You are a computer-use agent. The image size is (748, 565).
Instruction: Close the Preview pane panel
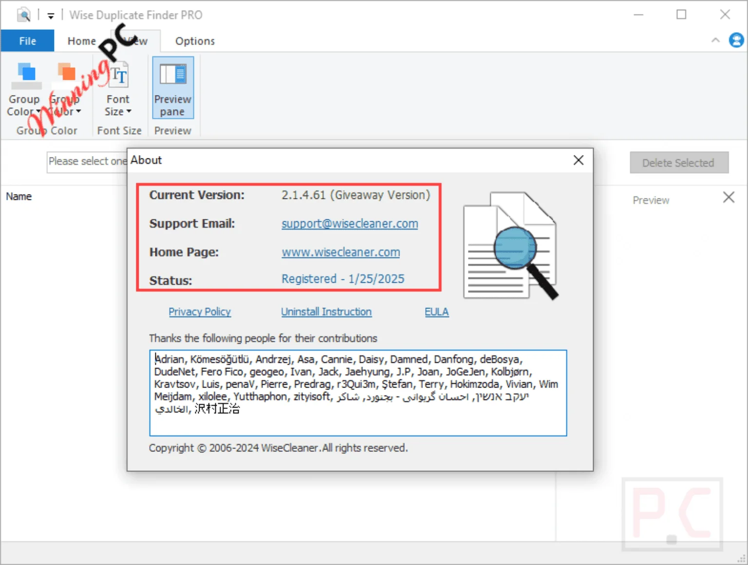[x=729, y=197]
